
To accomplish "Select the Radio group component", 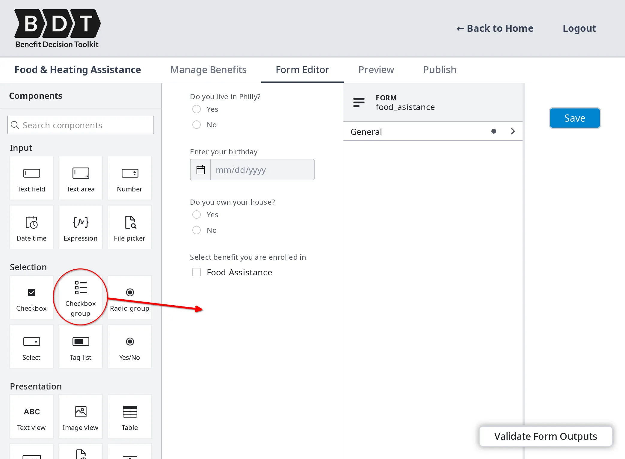I will [x=129, y=298].
